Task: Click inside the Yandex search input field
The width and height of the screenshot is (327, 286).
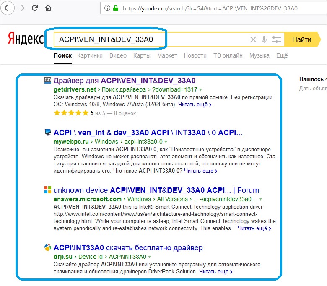Action: point(151,40)
